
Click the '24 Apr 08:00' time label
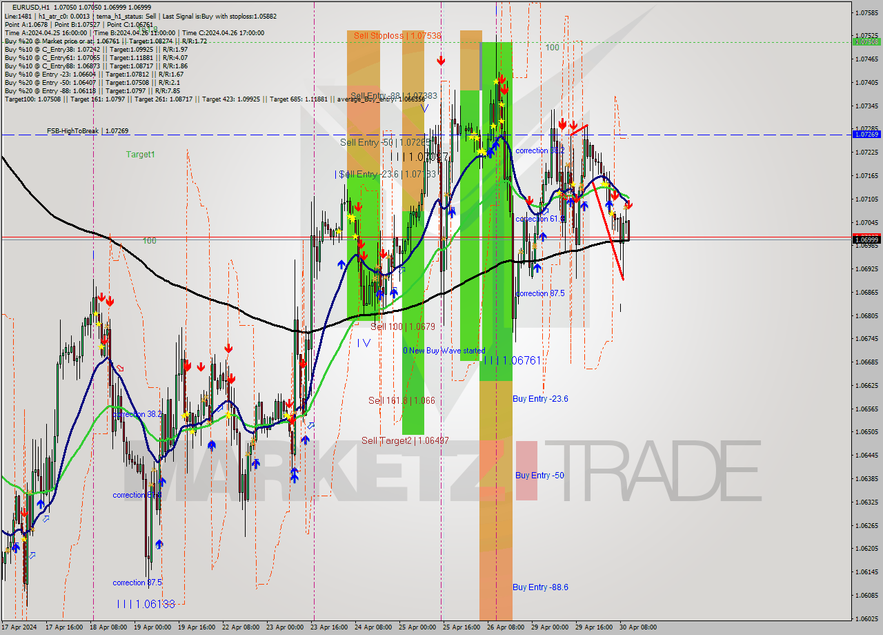pos(373,627)
